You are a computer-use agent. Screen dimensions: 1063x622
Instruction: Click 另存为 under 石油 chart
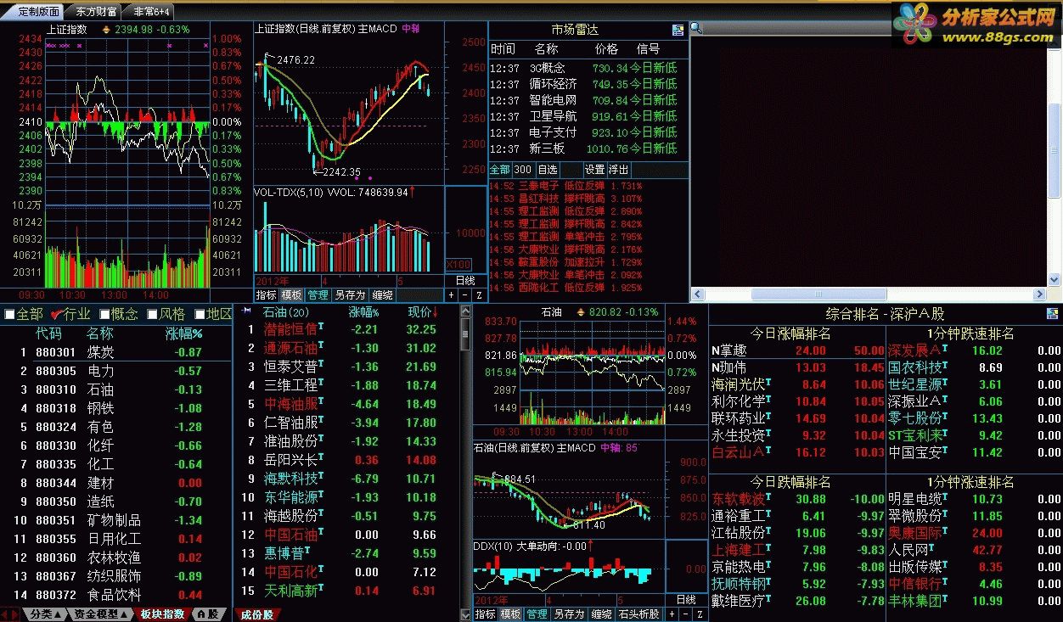pyautogui.click(x=568, y=614)
